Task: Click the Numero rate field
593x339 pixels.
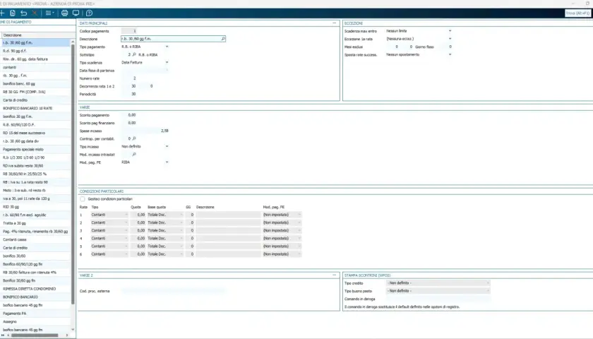Action: pos(129,78)
